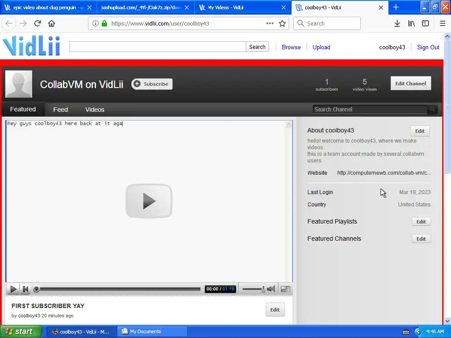Open the coolboy43 uploader link under video
This screenshot has height=338, width=451.
pos(29,316)
